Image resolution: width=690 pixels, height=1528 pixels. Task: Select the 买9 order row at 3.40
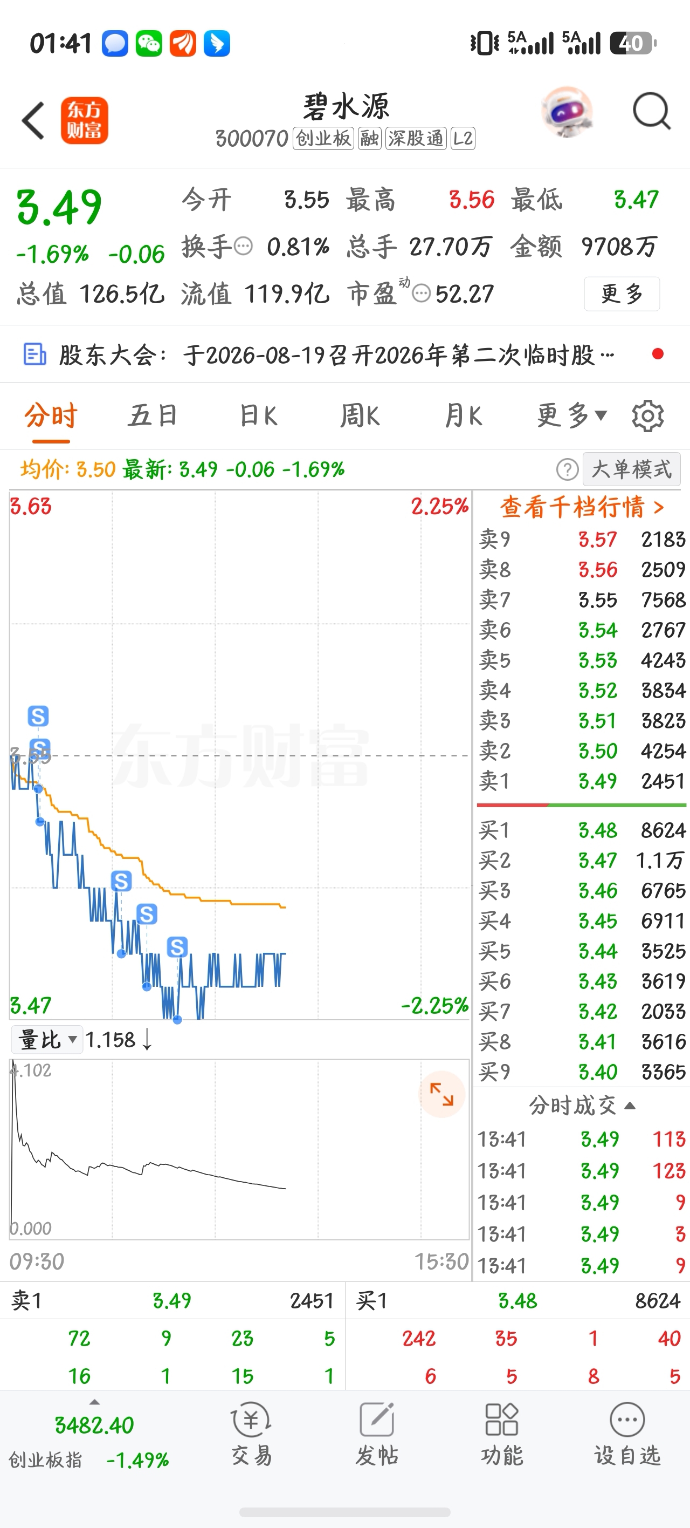pyautogui.click(x=582, y=1072)
